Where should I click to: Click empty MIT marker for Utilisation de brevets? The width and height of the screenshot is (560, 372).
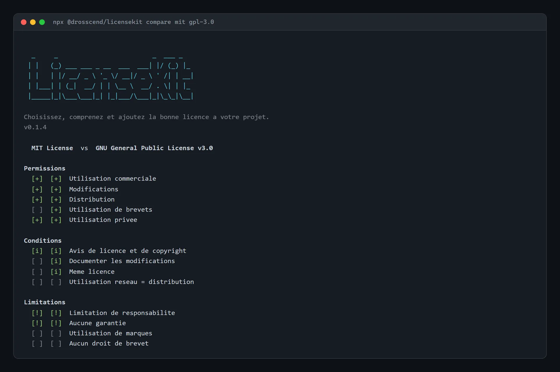37,210
